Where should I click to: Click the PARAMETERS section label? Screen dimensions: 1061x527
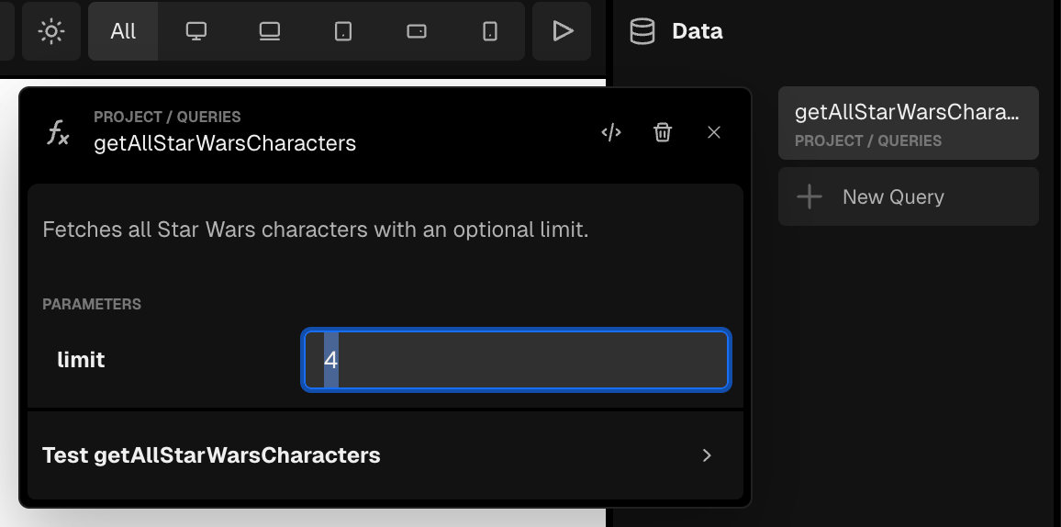[92, 305]
